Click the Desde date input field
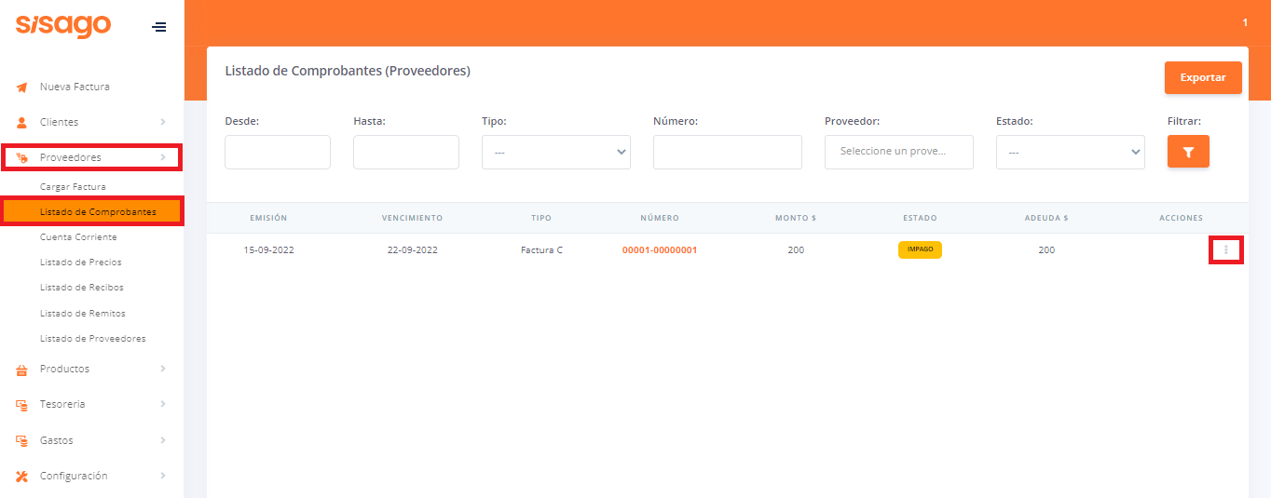The image size is (1271, 498). (x=278, y=153)
